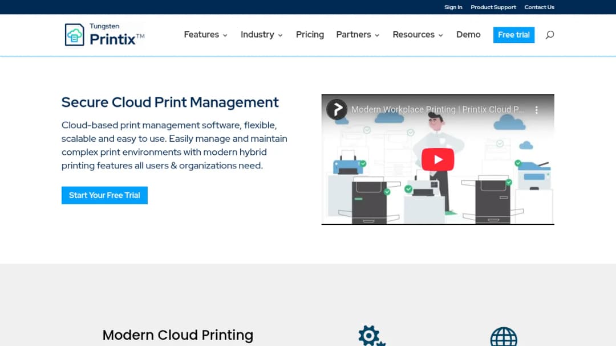The width and height of the screenshot is (616, 346).
Task: Click the Printix channel avatar in video
Action: 337,109
